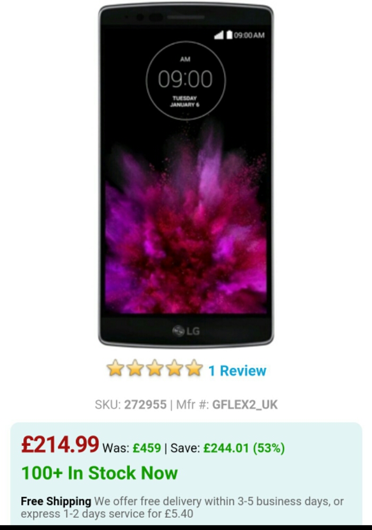Click the Save £244.01 (53%) text
This screenshot has width=372, height=530.
pos(228,448)
